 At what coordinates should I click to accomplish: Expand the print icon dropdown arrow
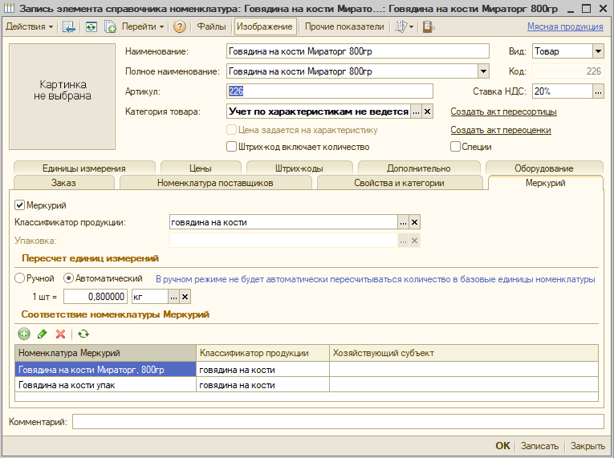(x=411, y=27)
